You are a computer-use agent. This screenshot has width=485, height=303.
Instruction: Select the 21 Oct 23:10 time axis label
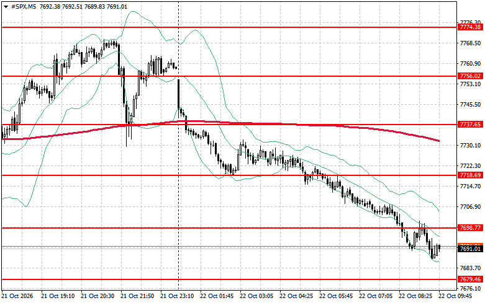pyautogui.click(x=177, y=296)
